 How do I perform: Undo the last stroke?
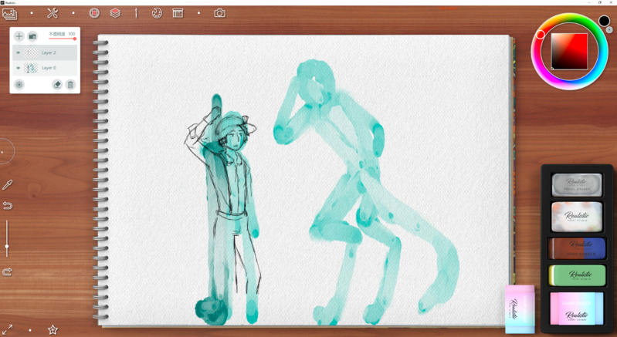click(7, 205)
